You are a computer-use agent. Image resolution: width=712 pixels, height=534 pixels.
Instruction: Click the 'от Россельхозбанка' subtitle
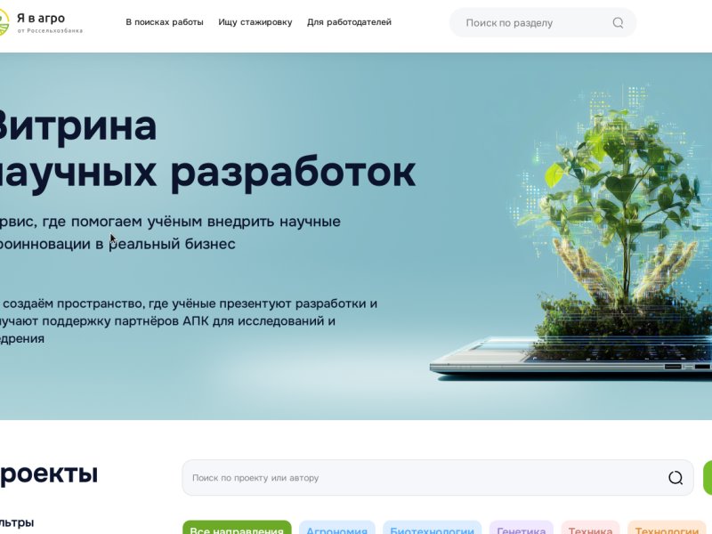coord(50,31)
